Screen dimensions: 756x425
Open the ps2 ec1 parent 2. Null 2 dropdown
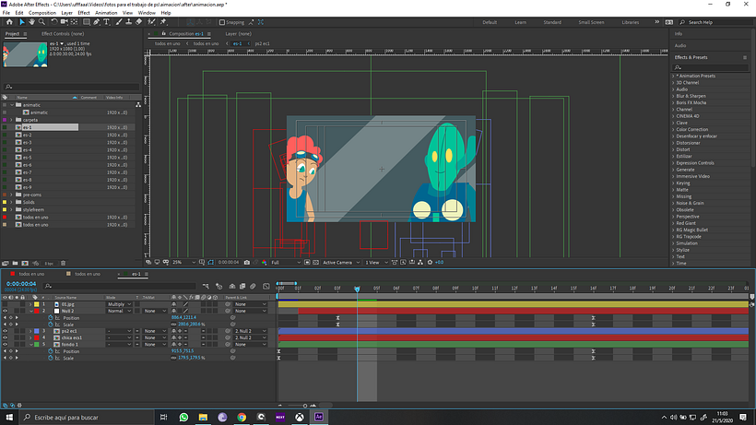[x=250, y=331]
